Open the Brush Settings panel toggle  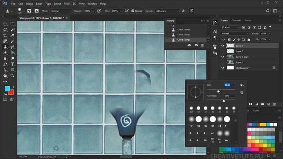(29, 11)
